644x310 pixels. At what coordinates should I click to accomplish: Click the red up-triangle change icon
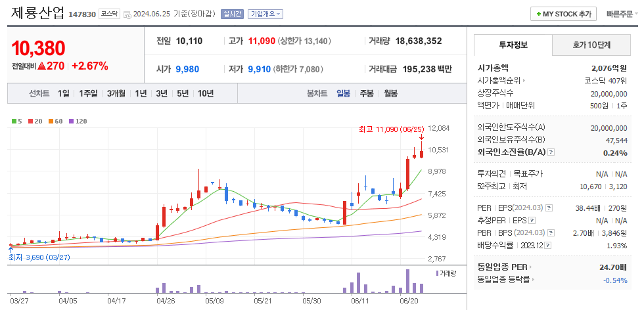tap(41, 66)
